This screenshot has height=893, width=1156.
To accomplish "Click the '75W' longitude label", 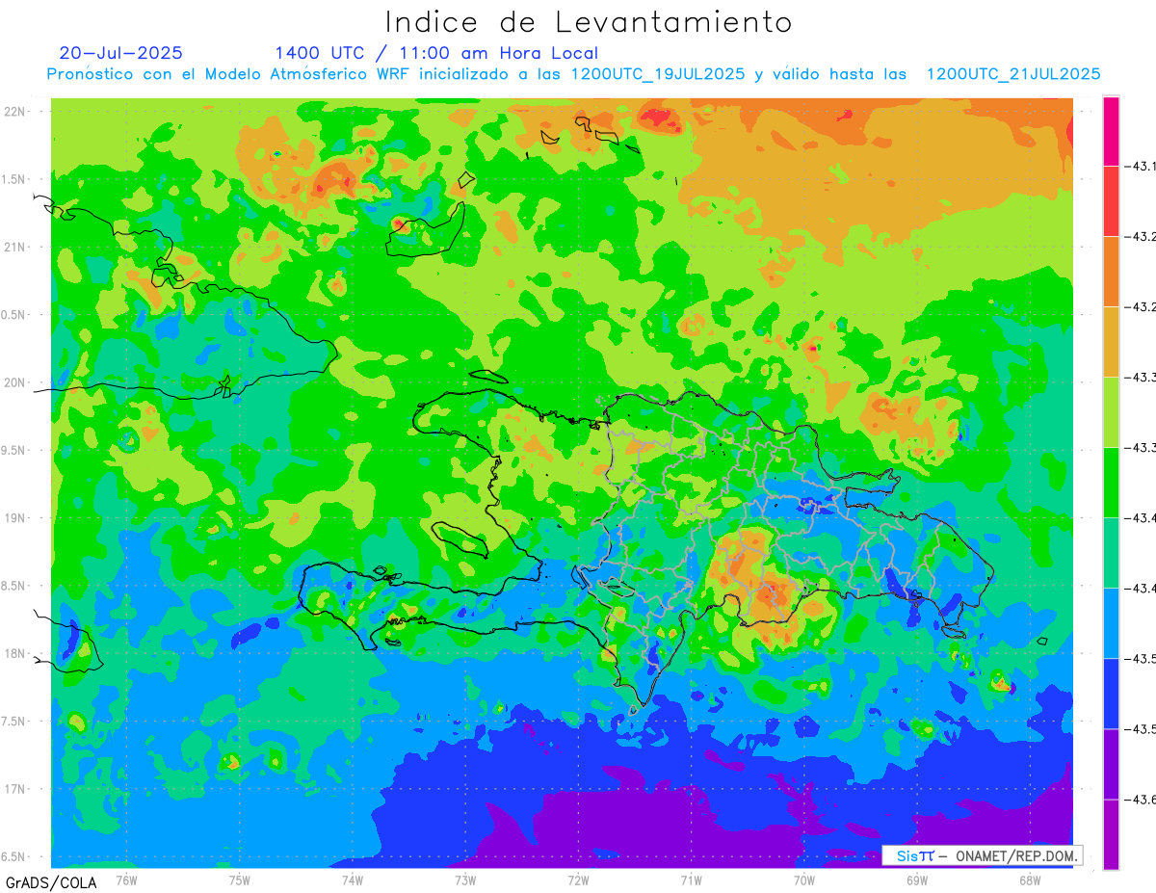I will click(240, 880).
